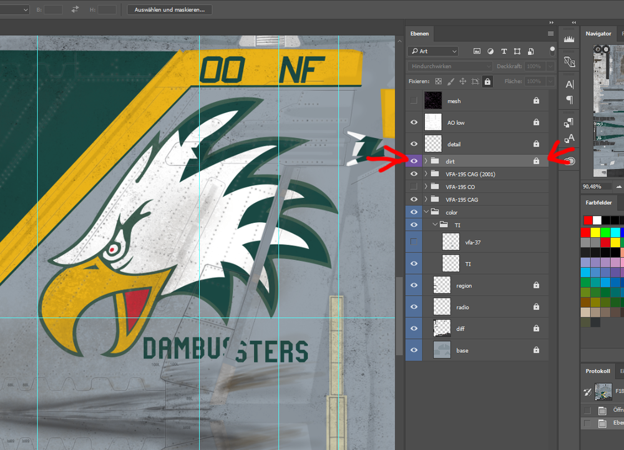Filter layers by pixel layer icon
The image size is (624, 450).
(477, 51)
